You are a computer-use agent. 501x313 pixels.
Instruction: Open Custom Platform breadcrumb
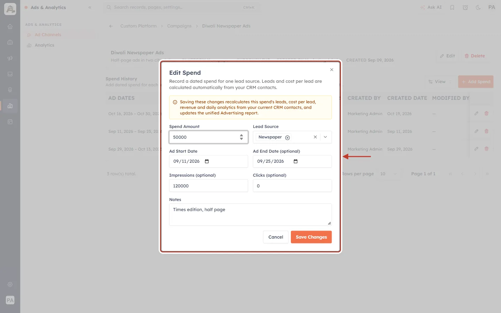pos(138,26)
